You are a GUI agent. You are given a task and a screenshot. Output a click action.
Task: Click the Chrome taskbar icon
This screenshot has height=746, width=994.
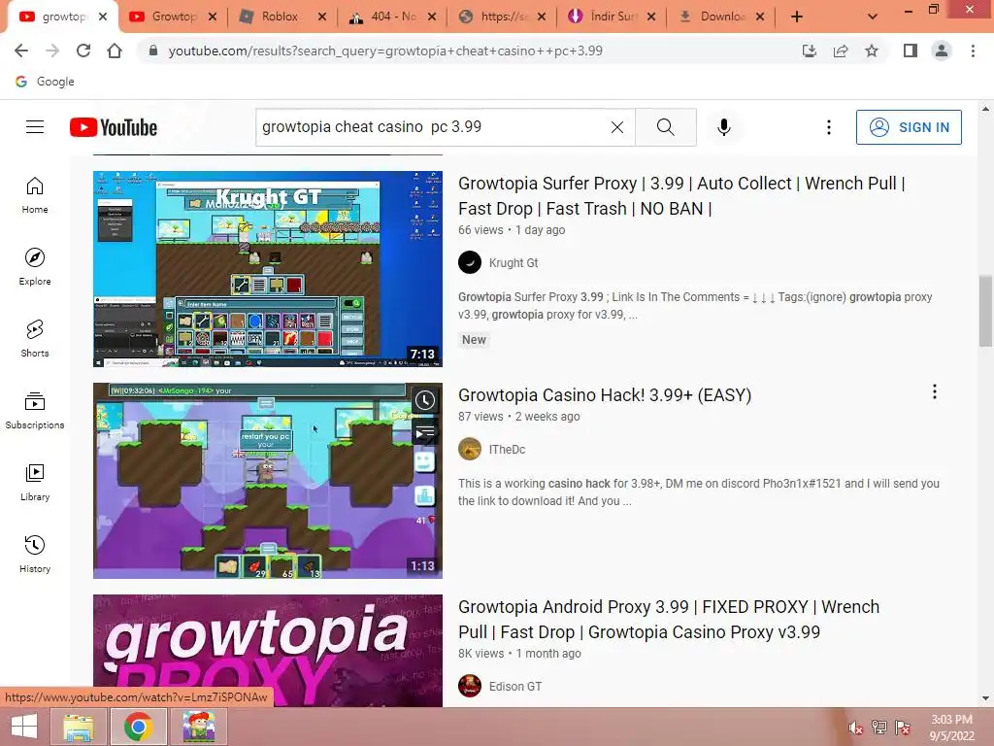pyautogui.click(x=138, y=727)
